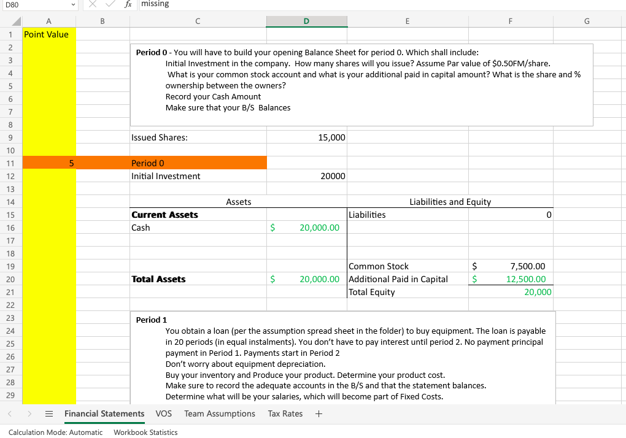Select column D by clicking its header
The image size is (626, 438).
pyautogui.click(x=306, y=20)
